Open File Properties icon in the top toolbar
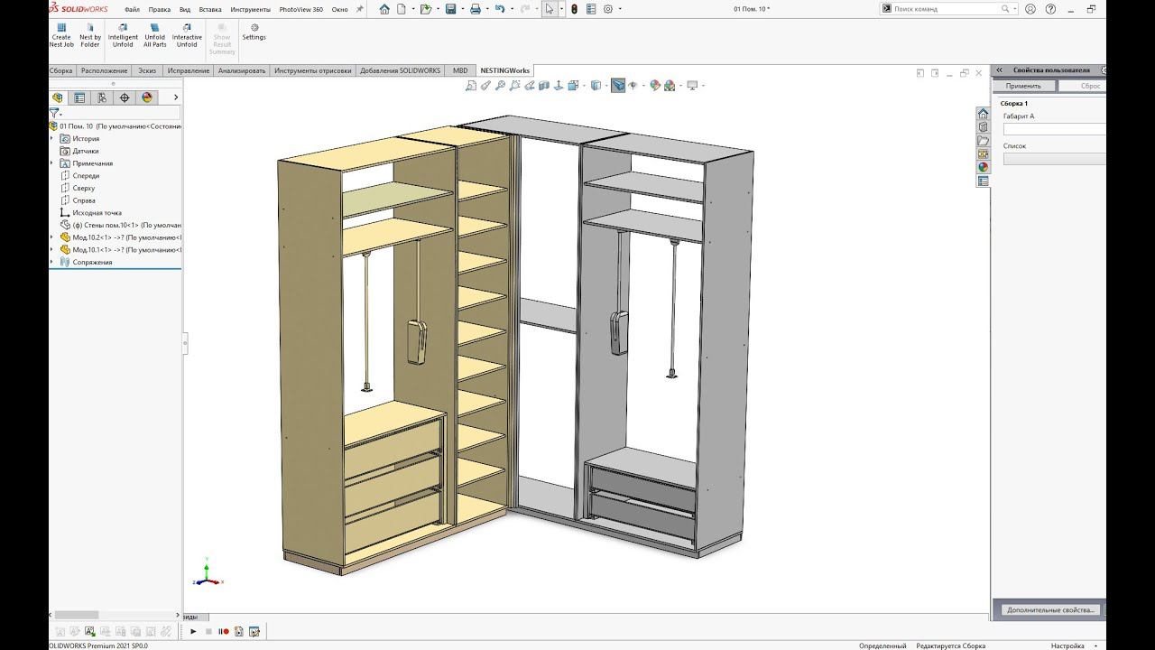This screenshot has height=650, width=1155. coord(592,9)
